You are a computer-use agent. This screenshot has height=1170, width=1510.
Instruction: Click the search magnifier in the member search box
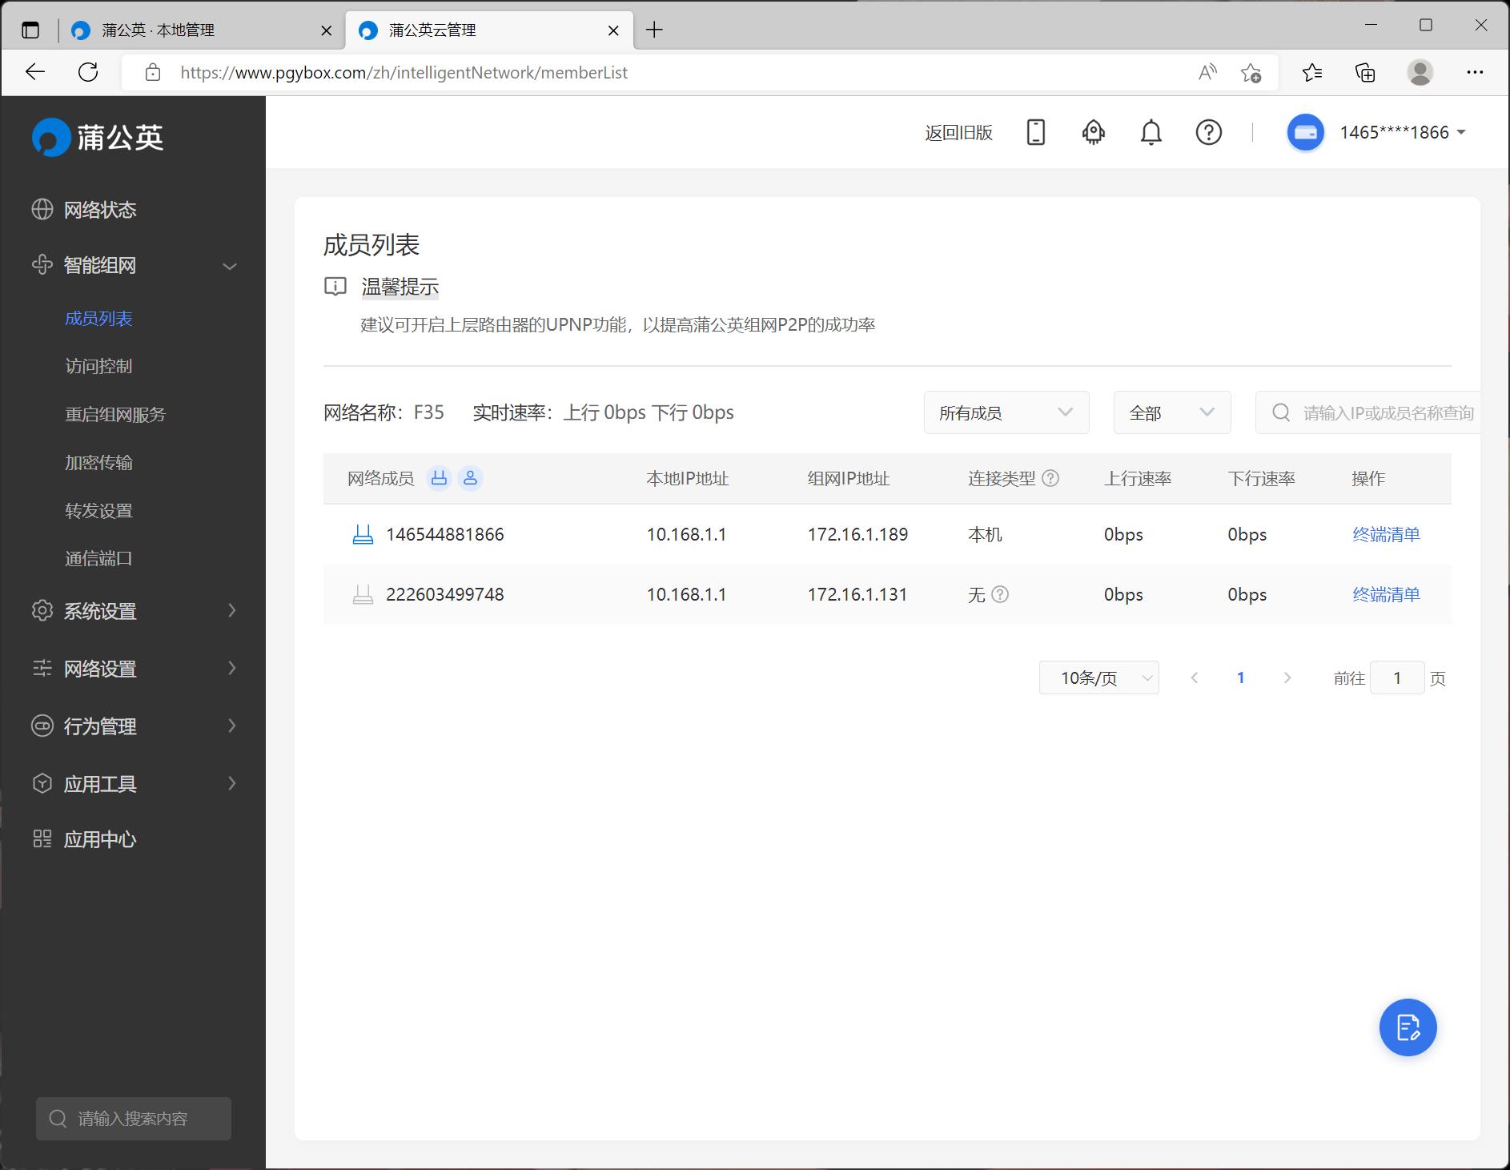tap(1281, 412)
